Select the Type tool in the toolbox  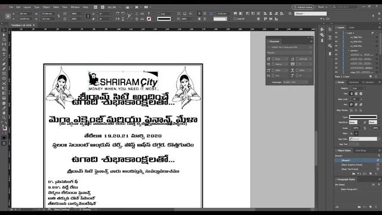[x=4, y=54]
